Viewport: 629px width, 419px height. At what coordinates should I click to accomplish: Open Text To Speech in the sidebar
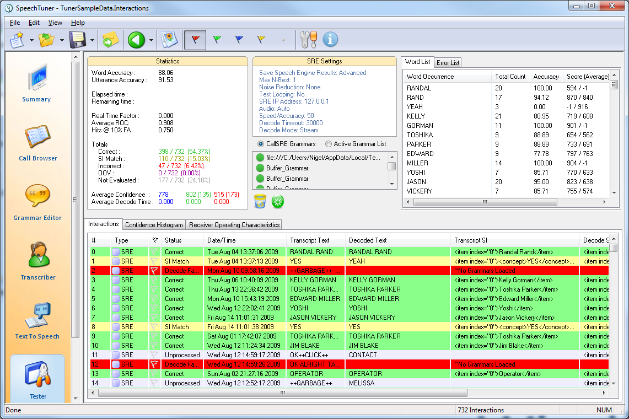(x=37, y=321)
